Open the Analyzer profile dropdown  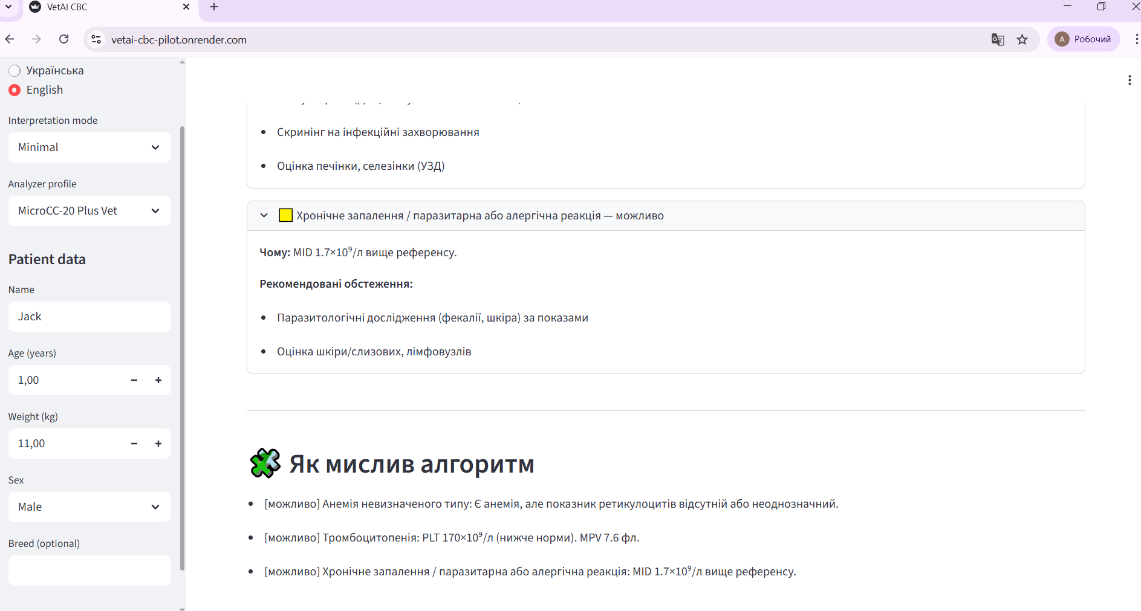click(89, 211)
